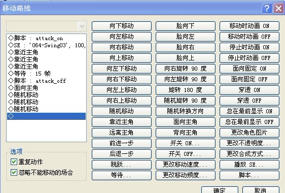
Task: Add a 随机移动 command using the button
Action: [122, 111]
